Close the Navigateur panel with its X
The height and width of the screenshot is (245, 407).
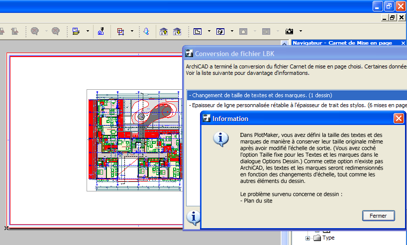point(403,43)
